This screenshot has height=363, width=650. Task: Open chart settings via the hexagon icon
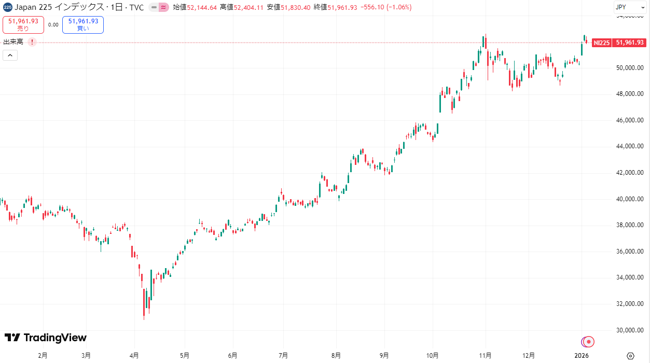point(631,356)
